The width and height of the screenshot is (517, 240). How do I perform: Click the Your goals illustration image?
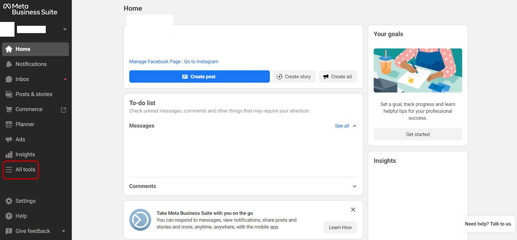[418, 70]
